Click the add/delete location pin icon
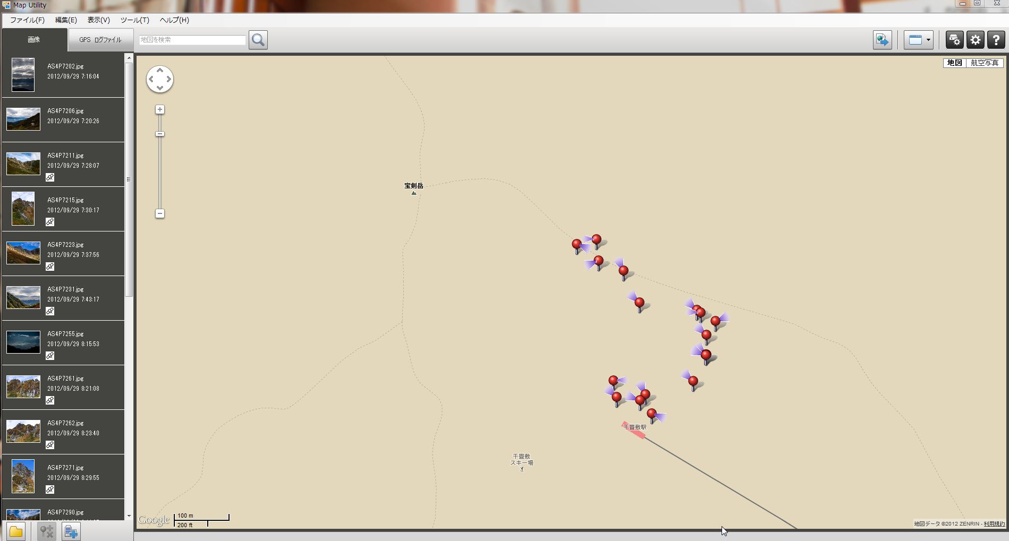Screen dimensions: 1009x541 (x=47, y=531)
